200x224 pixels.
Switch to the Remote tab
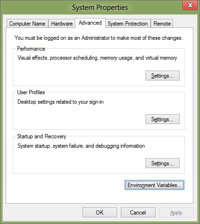162,24
